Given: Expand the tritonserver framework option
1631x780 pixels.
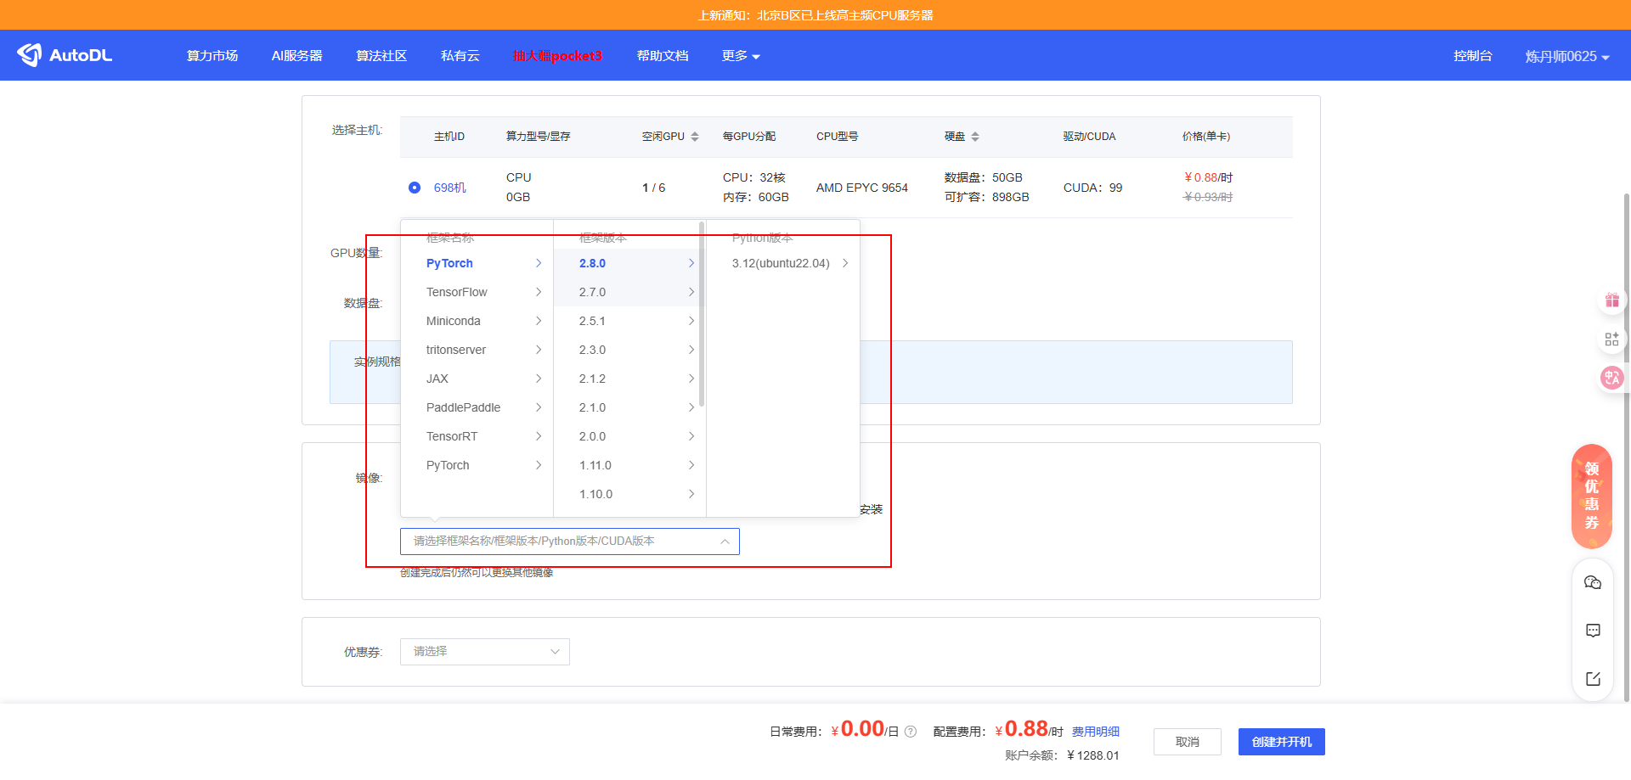Looking at the screenshot, I should [x=477, y=350].
